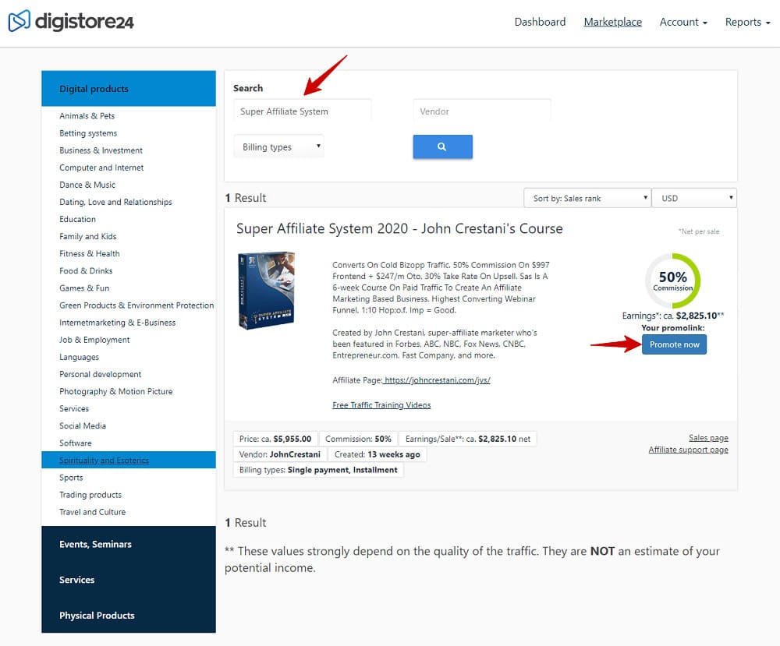780x646 pixels.
Task: Select the Price ca. $5,955.00 tag
Action: pyautogui.click(x=275, y=439)
